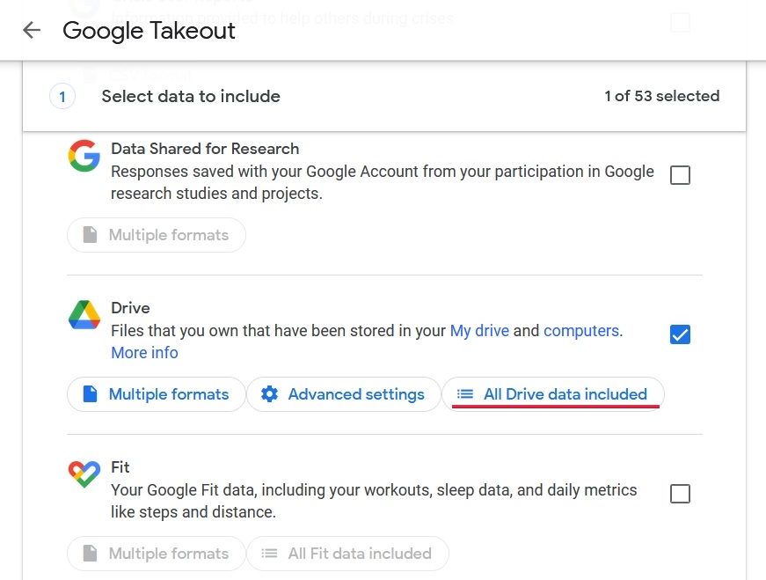Click the step 1 circle indicator
This screenshot has height=580, width=766.
coord(62,97)
